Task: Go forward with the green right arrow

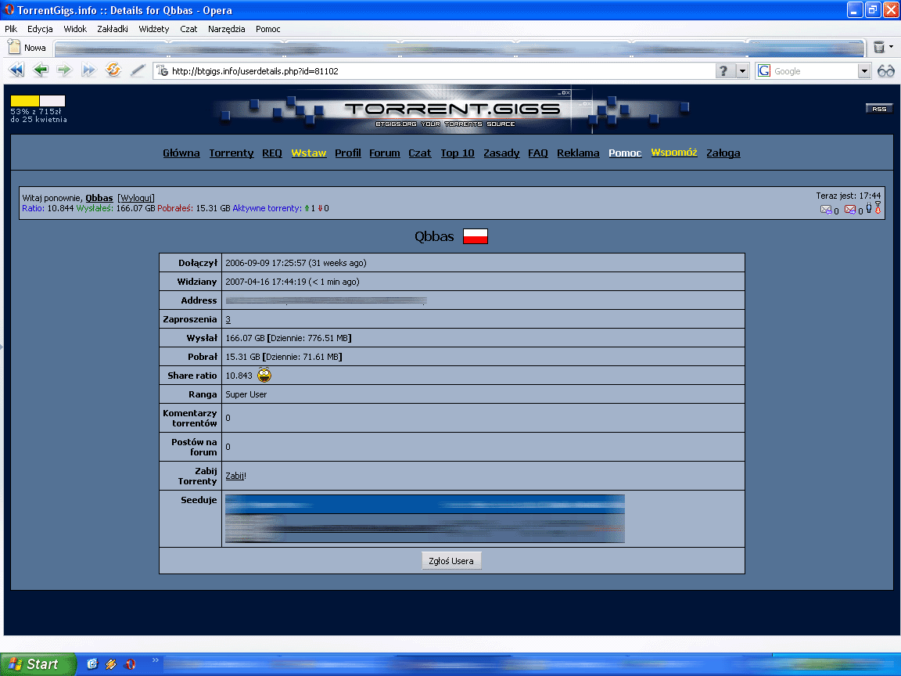Action: [x=64, y=70]
